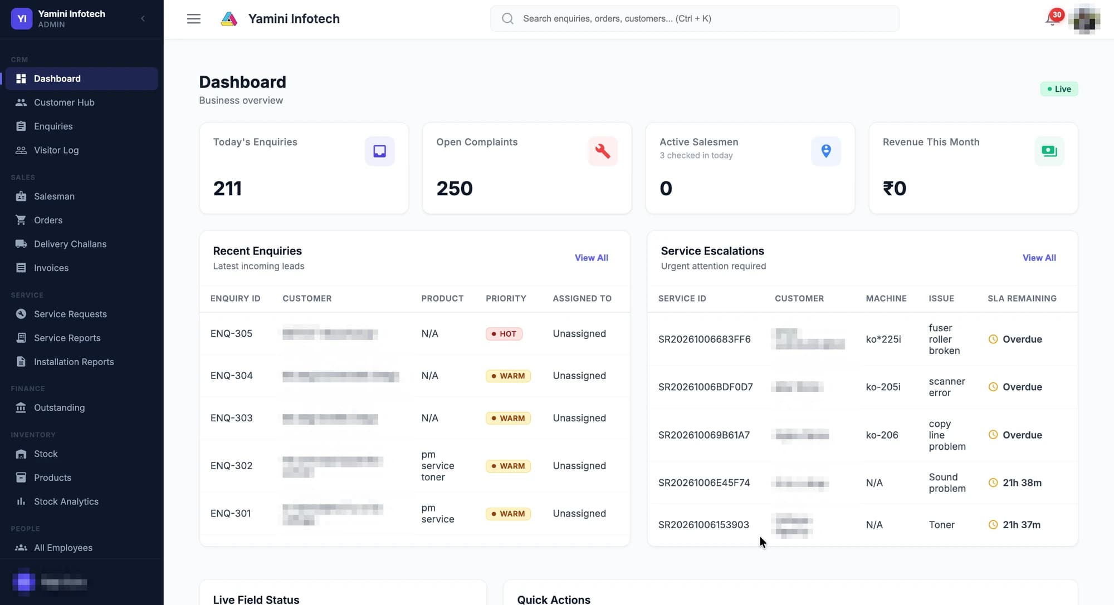Open Delivery Challans section

coord(81,244)
